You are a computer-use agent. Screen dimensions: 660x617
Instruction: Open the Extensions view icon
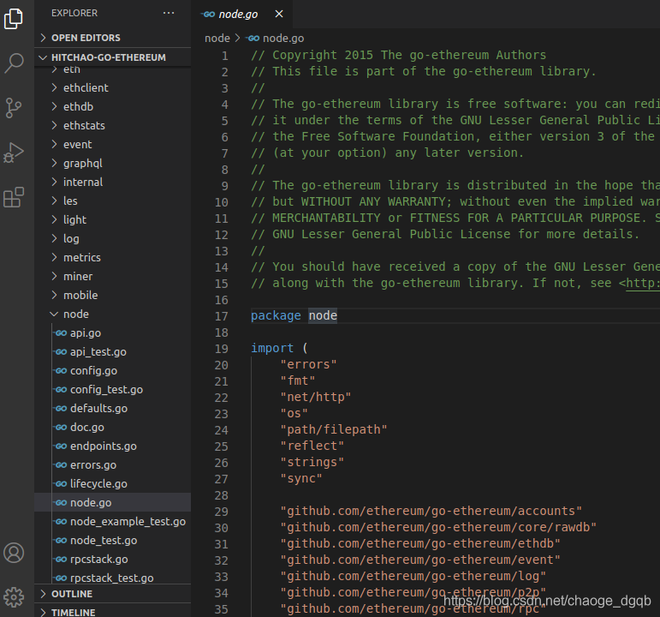[14, 197]
